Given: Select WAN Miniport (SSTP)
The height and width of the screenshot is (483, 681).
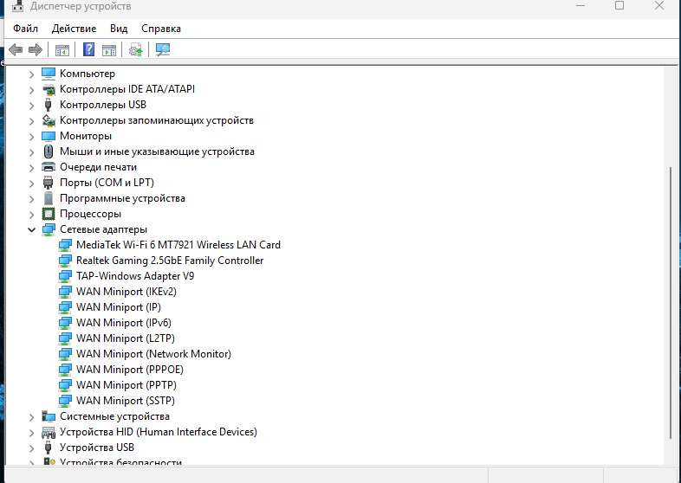Looking at the screenshot, I should 126,401.
